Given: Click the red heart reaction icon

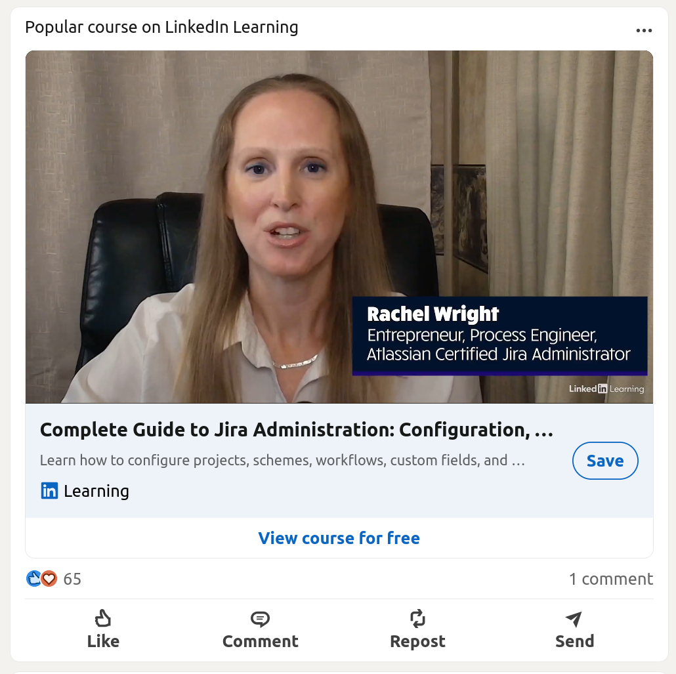Looking at the screenshot, I should 49,579.
